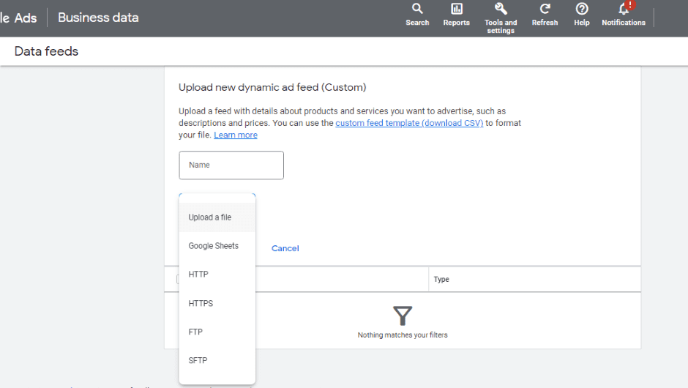Screen dimensions: 688x388
Task: Pick HTTPS from the source list
Action: coord(201,303)
